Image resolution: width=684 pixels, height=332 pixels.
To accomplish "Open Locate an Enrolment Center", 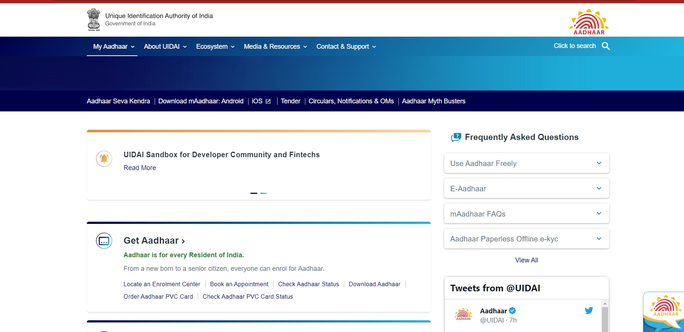I will (162, 284).
